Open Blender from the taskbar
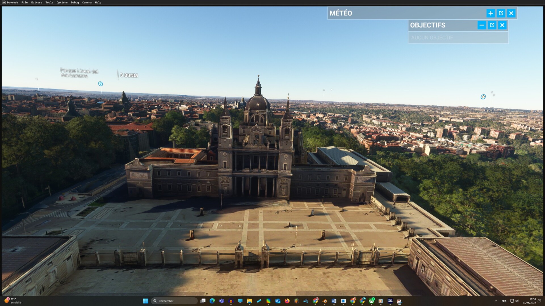The width and height of the screenshot is (545, 306). 324,301
